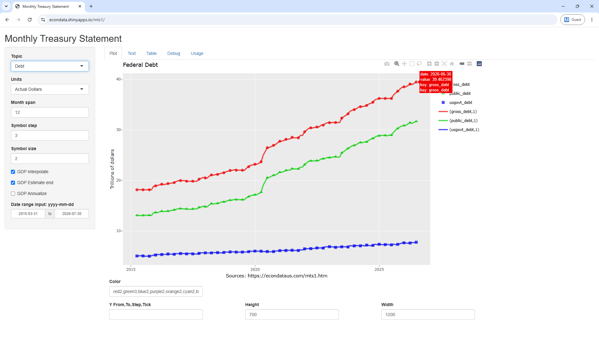Screen dimensions: 599x337
Task: Activate the Lasso Select tool
Action: coord(419,64)
